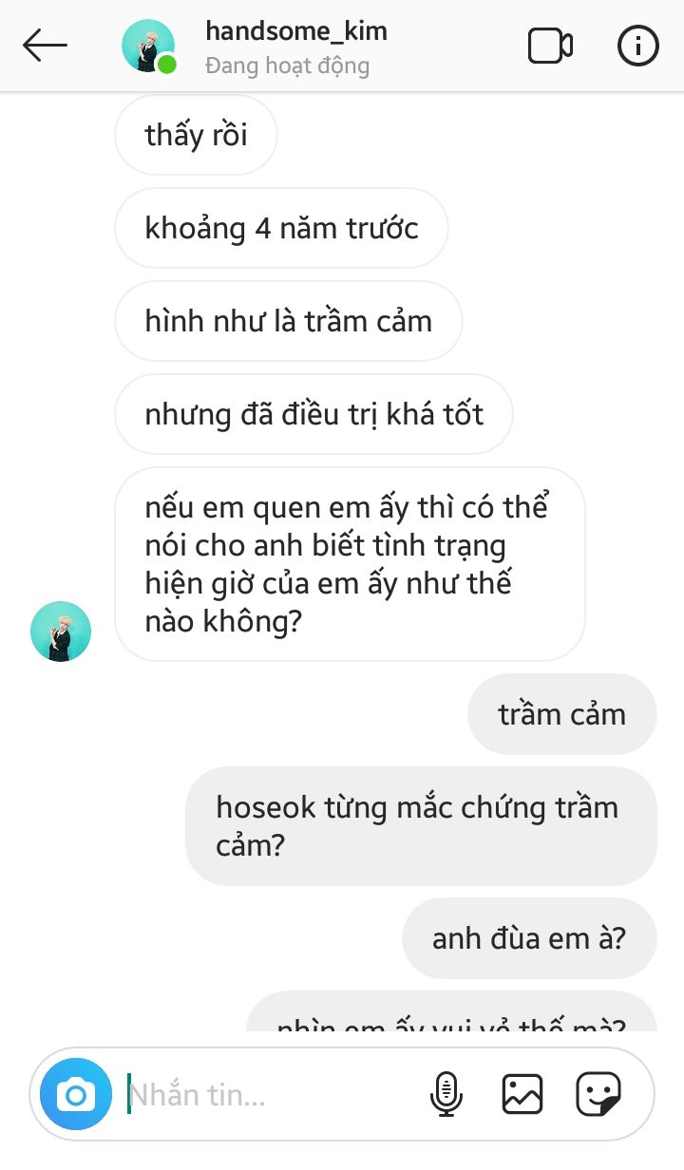This screenshot has height=1170, width=684.
Task: Tap the 'Đang hoạt động' status text
Action: [x=287, y=66]
